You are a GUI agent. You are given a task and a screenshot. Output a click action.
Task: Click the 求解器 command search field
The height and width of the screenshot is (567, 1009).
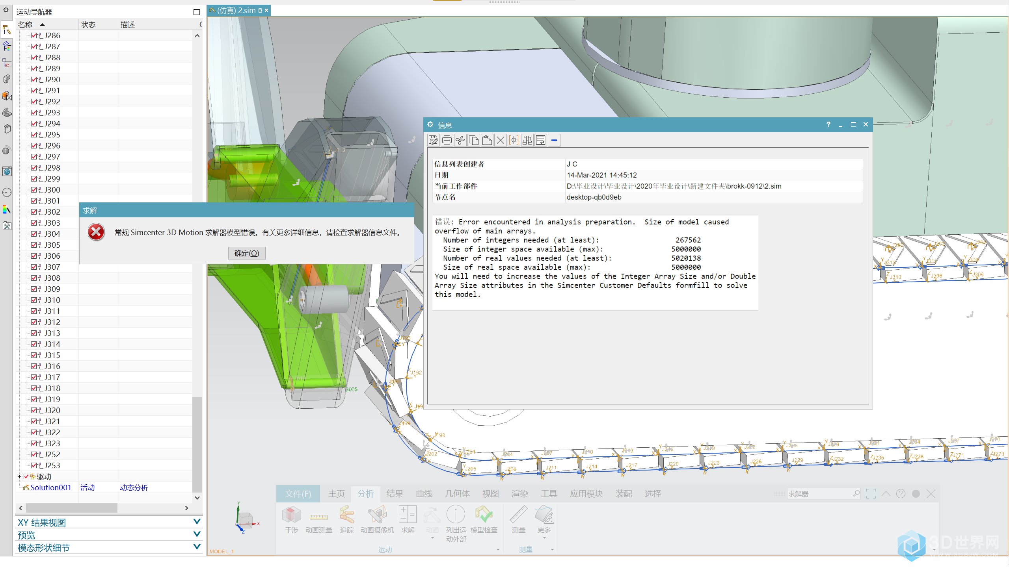[x=823, y=494]
